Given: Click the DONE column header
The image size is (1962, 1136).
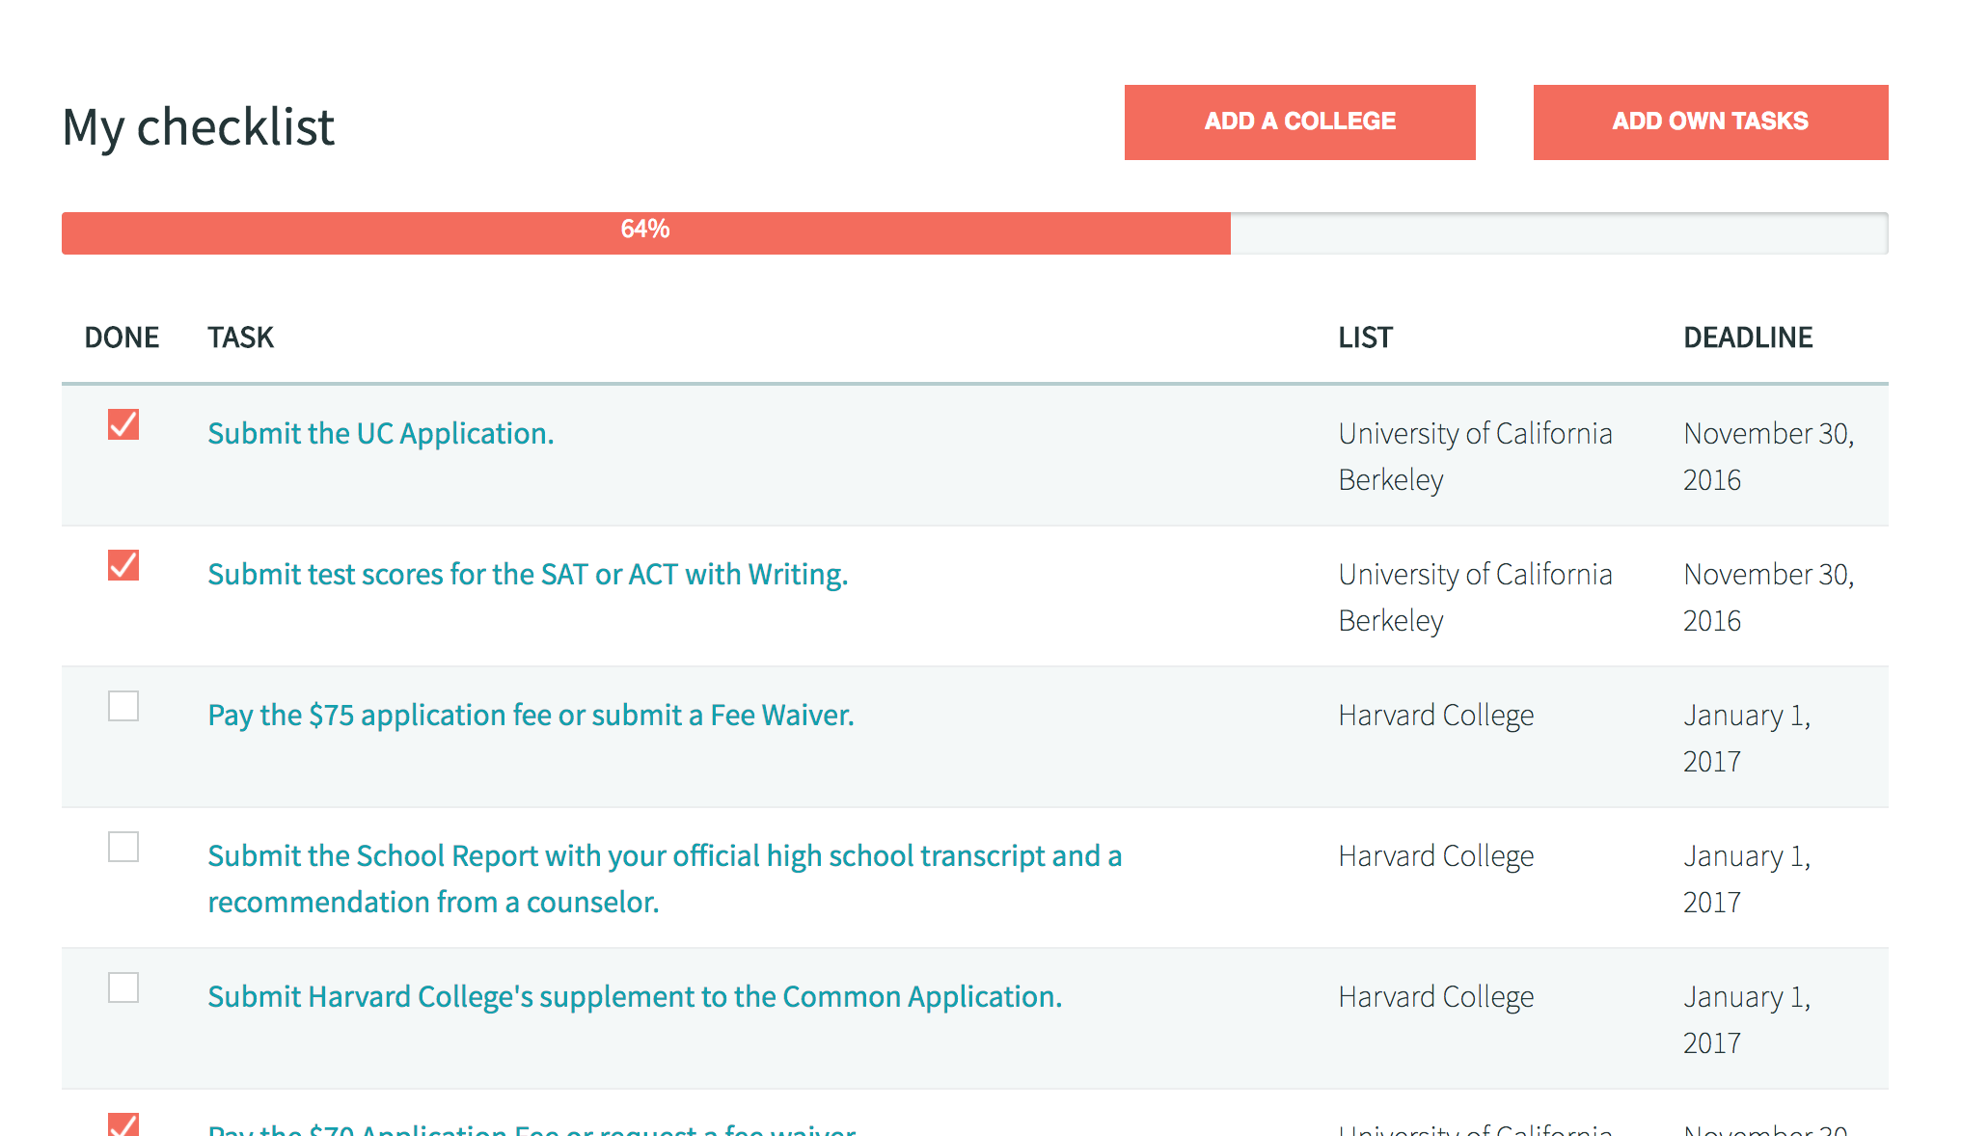Looking at the screenshot, I should pos(122,338).
